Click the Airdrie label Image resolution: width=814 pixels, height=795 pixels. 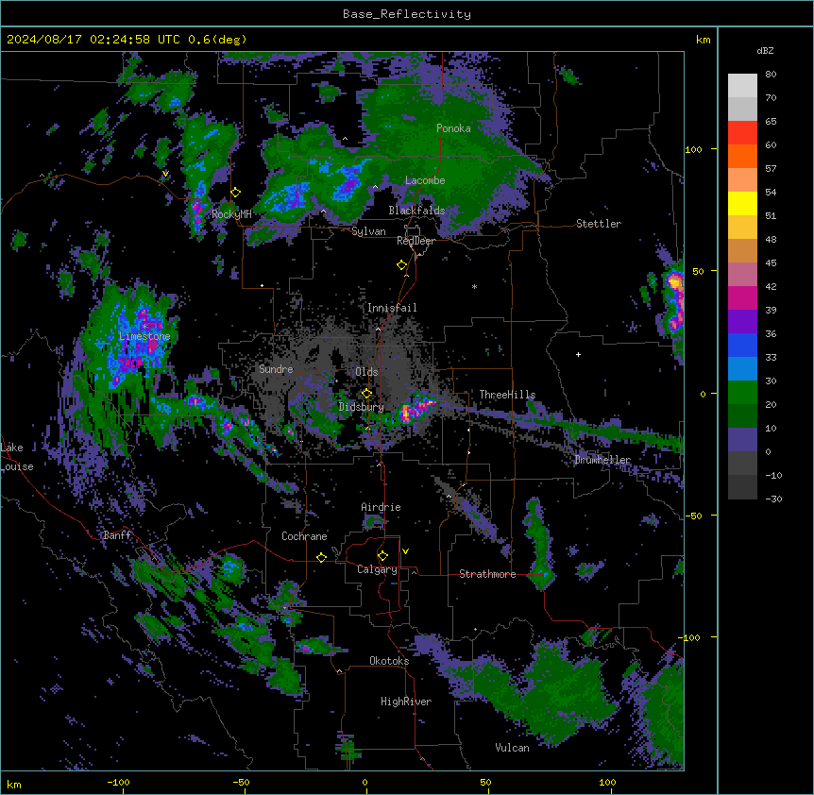(x=382, y=507)
